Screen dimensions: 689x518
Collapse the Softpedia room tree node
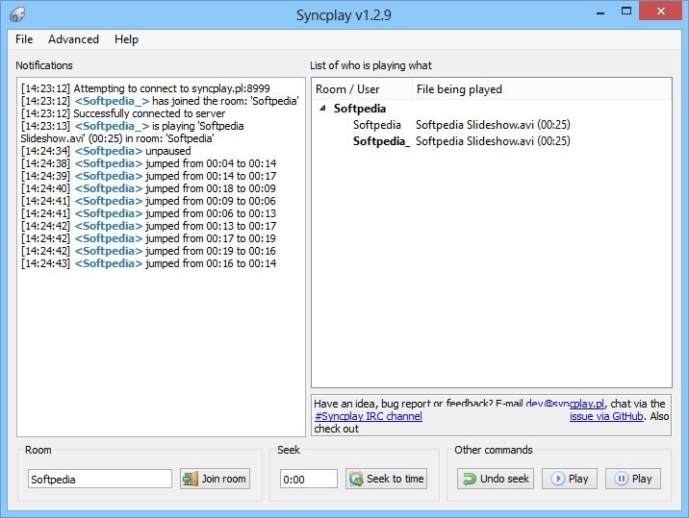pos(323,108)
